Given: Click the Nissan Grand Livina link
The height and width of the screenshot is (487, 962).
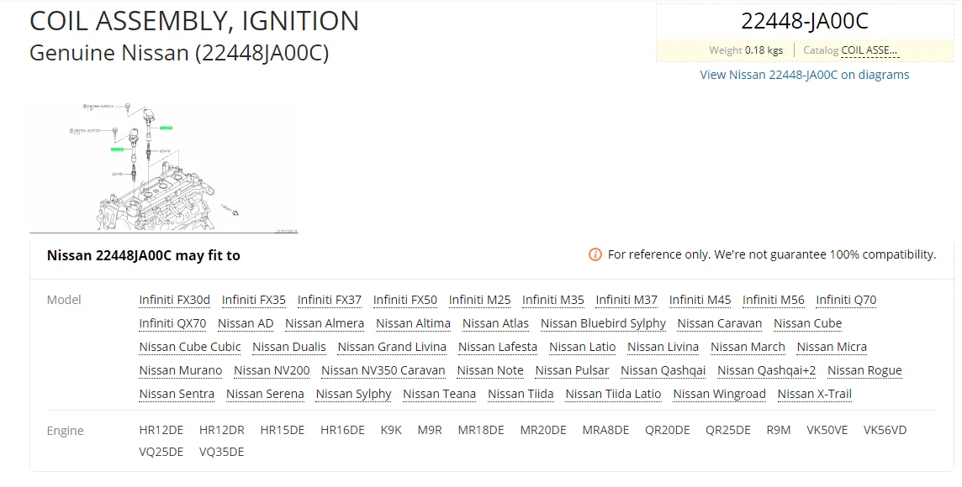Looking at the screenshot, I should (x=392, y=348).
